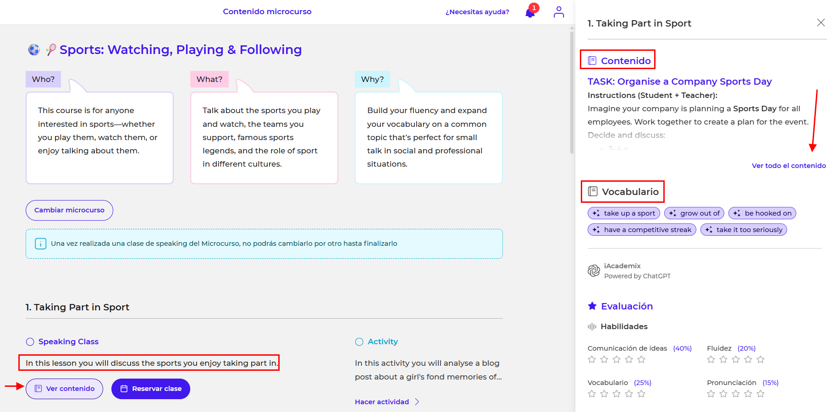Set Comunicación de ideas rating to three stars
The image size is (832, 412).
point(617,359)
